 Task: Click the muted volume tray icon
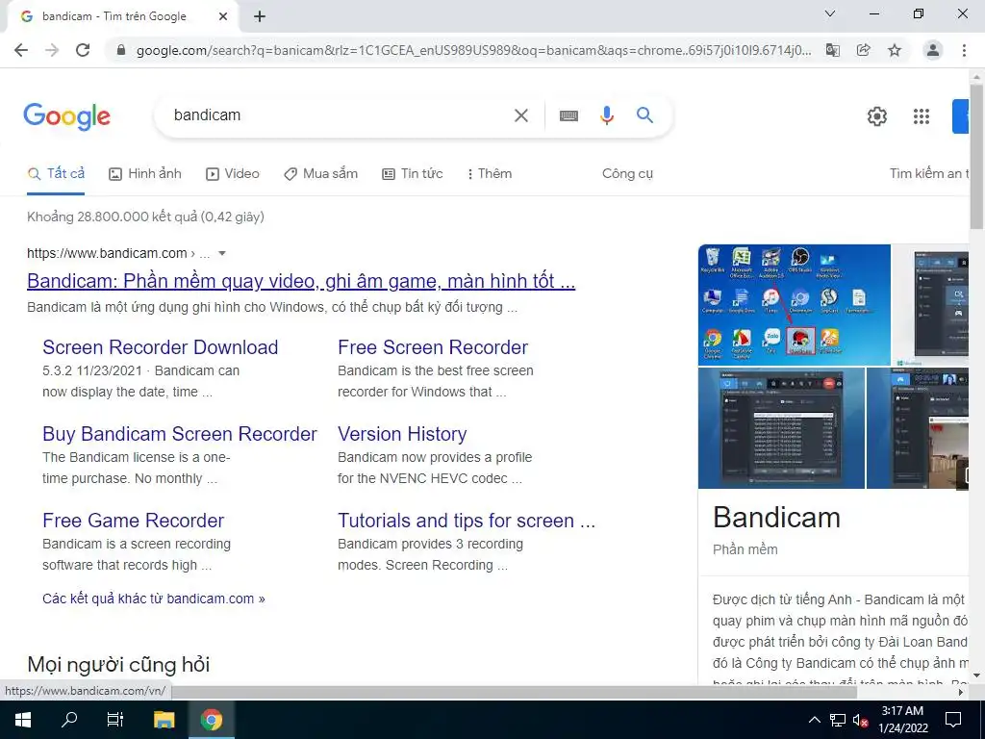(x=861, y=720)
